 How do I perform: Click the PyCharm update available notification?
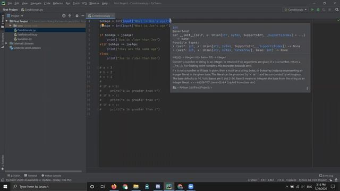[x=39, y=180]
